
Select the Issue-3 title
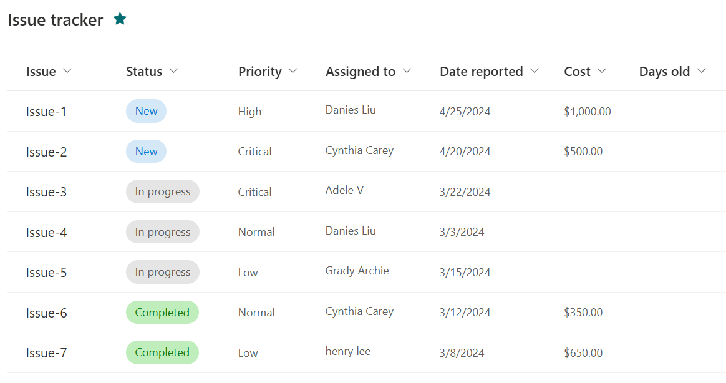[46, 192]
